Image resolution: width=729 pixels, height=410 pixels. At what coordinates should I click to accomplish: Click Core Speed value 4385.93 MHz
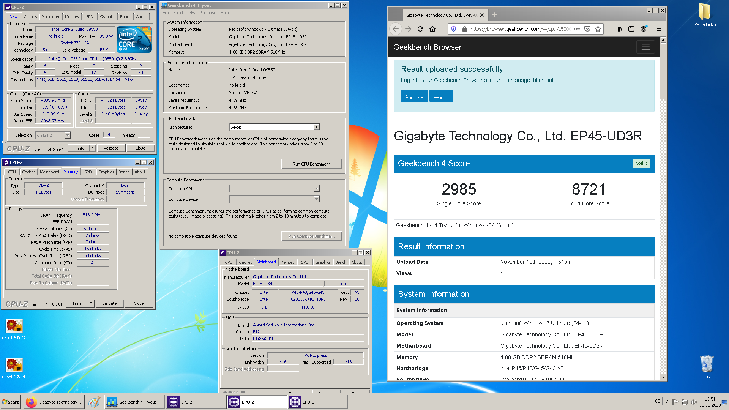click(53, 101)
